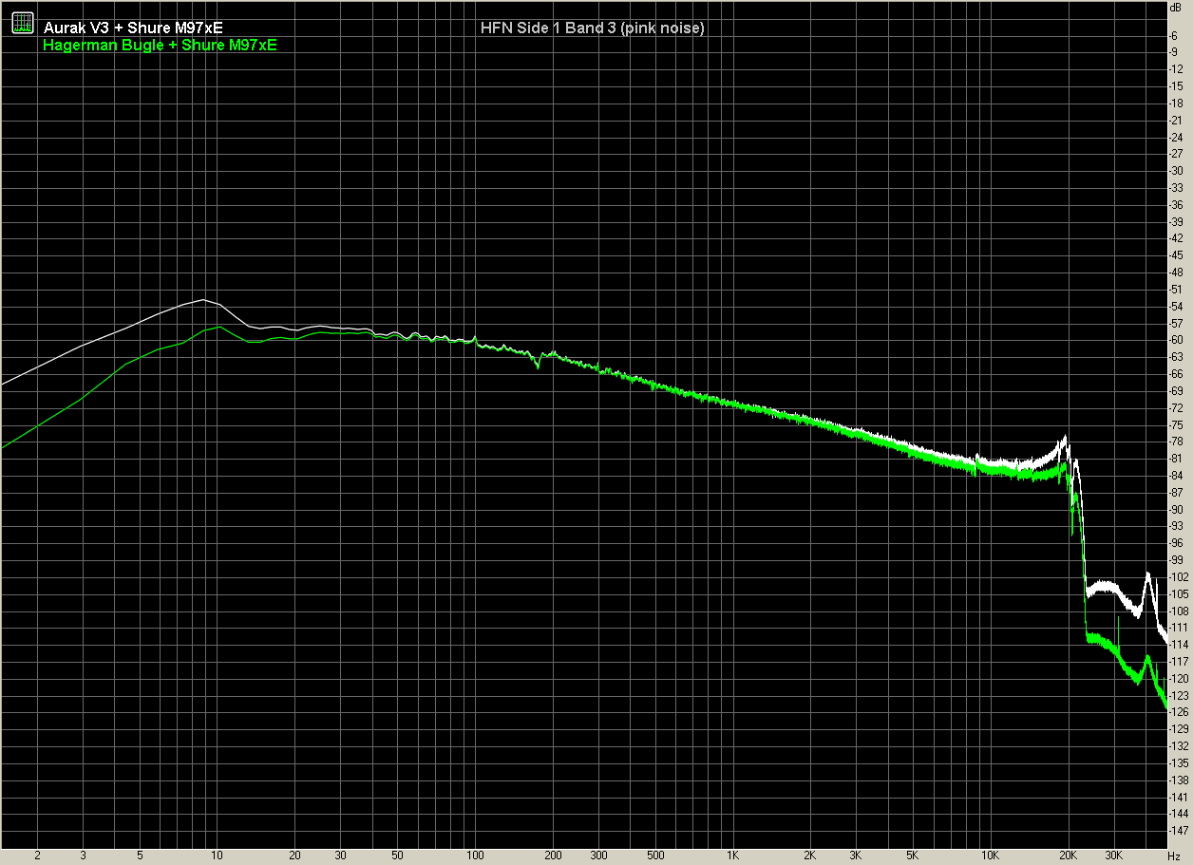Click the '10K' frequency axis label

click(x=991, y=855)
